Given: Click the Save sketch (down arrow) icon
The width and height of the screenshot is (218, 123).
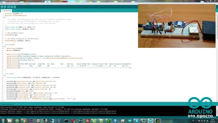Looking at the screenshot, I should pyautogui.click(x=15, y=7).
